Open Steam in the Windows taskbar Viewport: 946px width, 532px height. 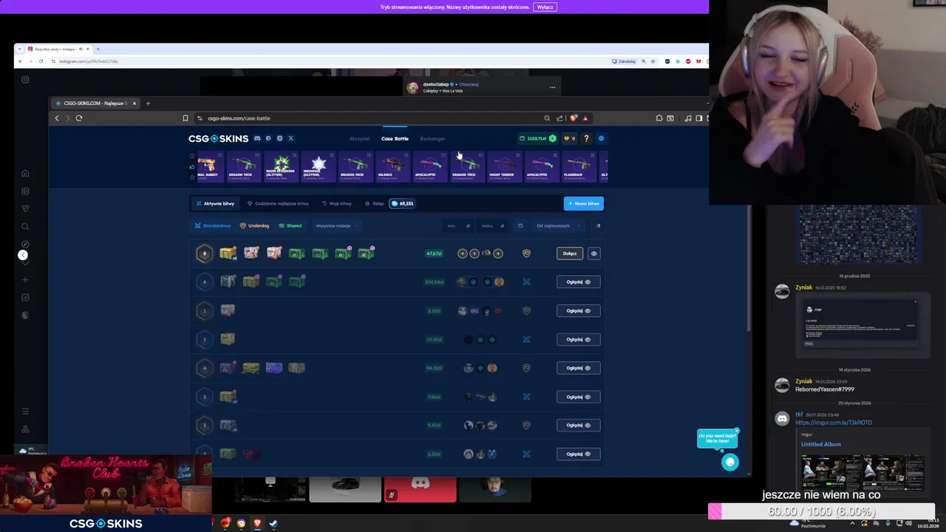click(x=273, y=523)
